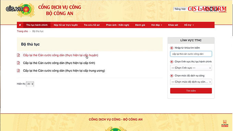Go to the home icon in navigation bar
Image resolution: width=233 pixels, height=131 pixels.
pos(20,25)
